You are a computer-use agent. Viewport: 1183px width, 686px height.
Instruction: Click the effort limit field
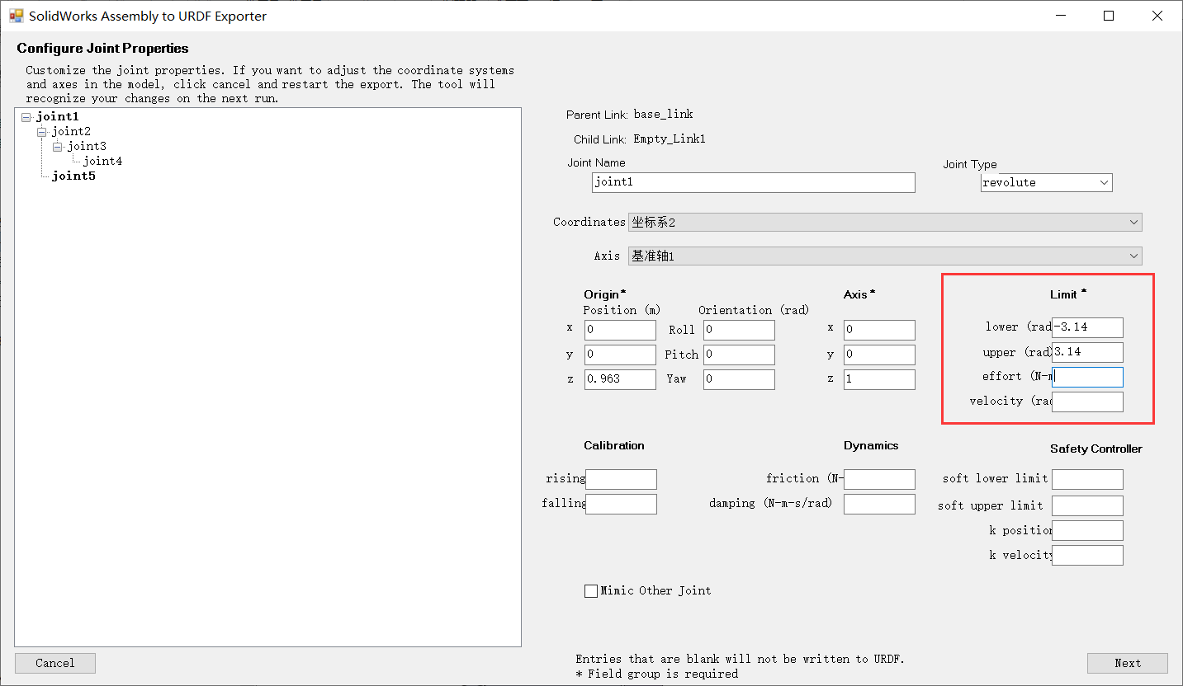click(x=1087, y=377)
